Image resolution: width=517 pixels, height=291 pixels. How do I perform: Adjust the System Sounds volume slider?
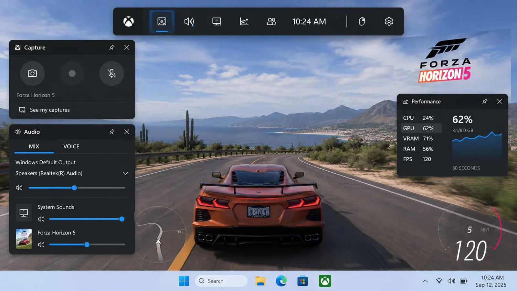(87, 219)
